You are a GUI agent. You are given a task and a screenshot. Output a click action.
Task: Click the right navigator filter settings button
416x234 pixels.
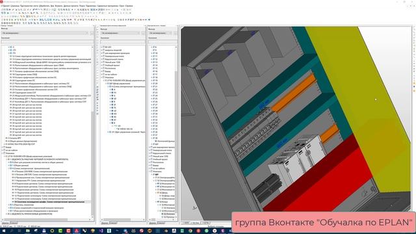[x=175, y=33]
